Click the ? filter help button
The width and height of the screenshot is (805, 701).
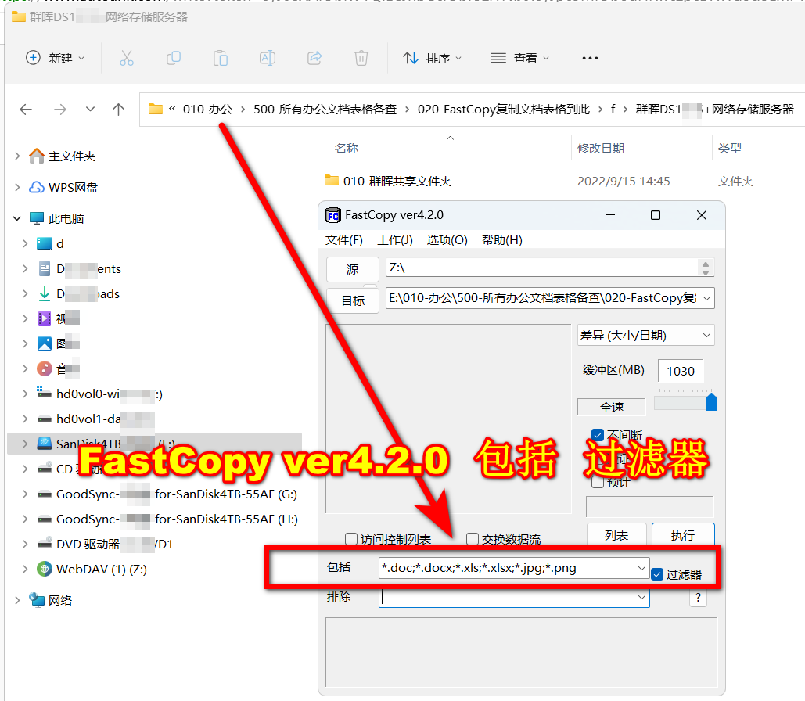[x=698, y=597]
